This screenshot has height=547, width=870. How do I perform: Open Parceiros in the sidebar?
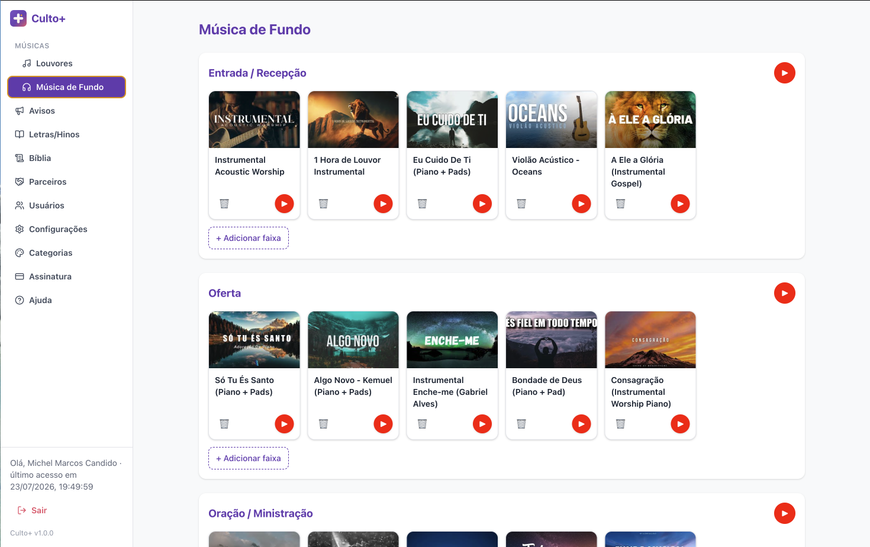pyautogui.click(x=66, y=182)
